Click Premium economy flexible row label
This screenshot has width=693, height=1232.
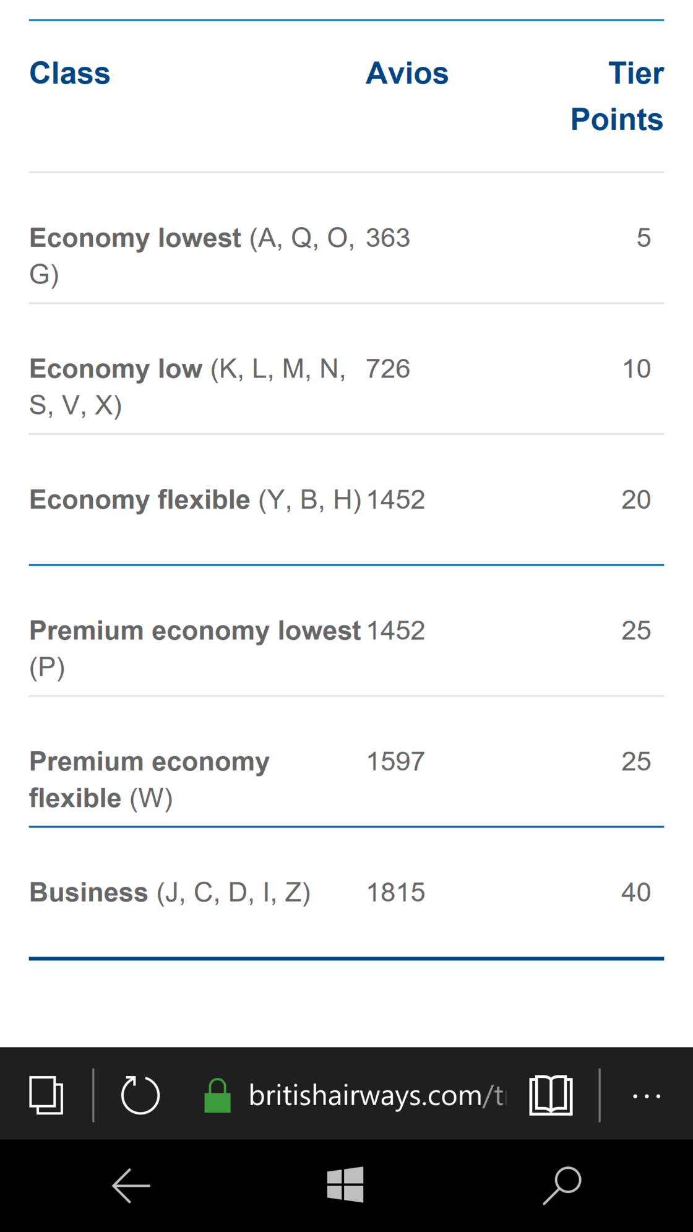click(149, 762)
